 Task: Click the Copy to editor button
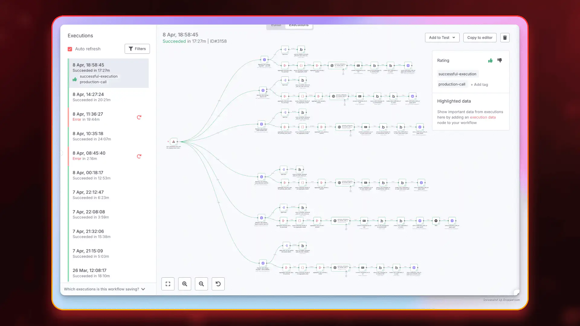pos(480,37)
